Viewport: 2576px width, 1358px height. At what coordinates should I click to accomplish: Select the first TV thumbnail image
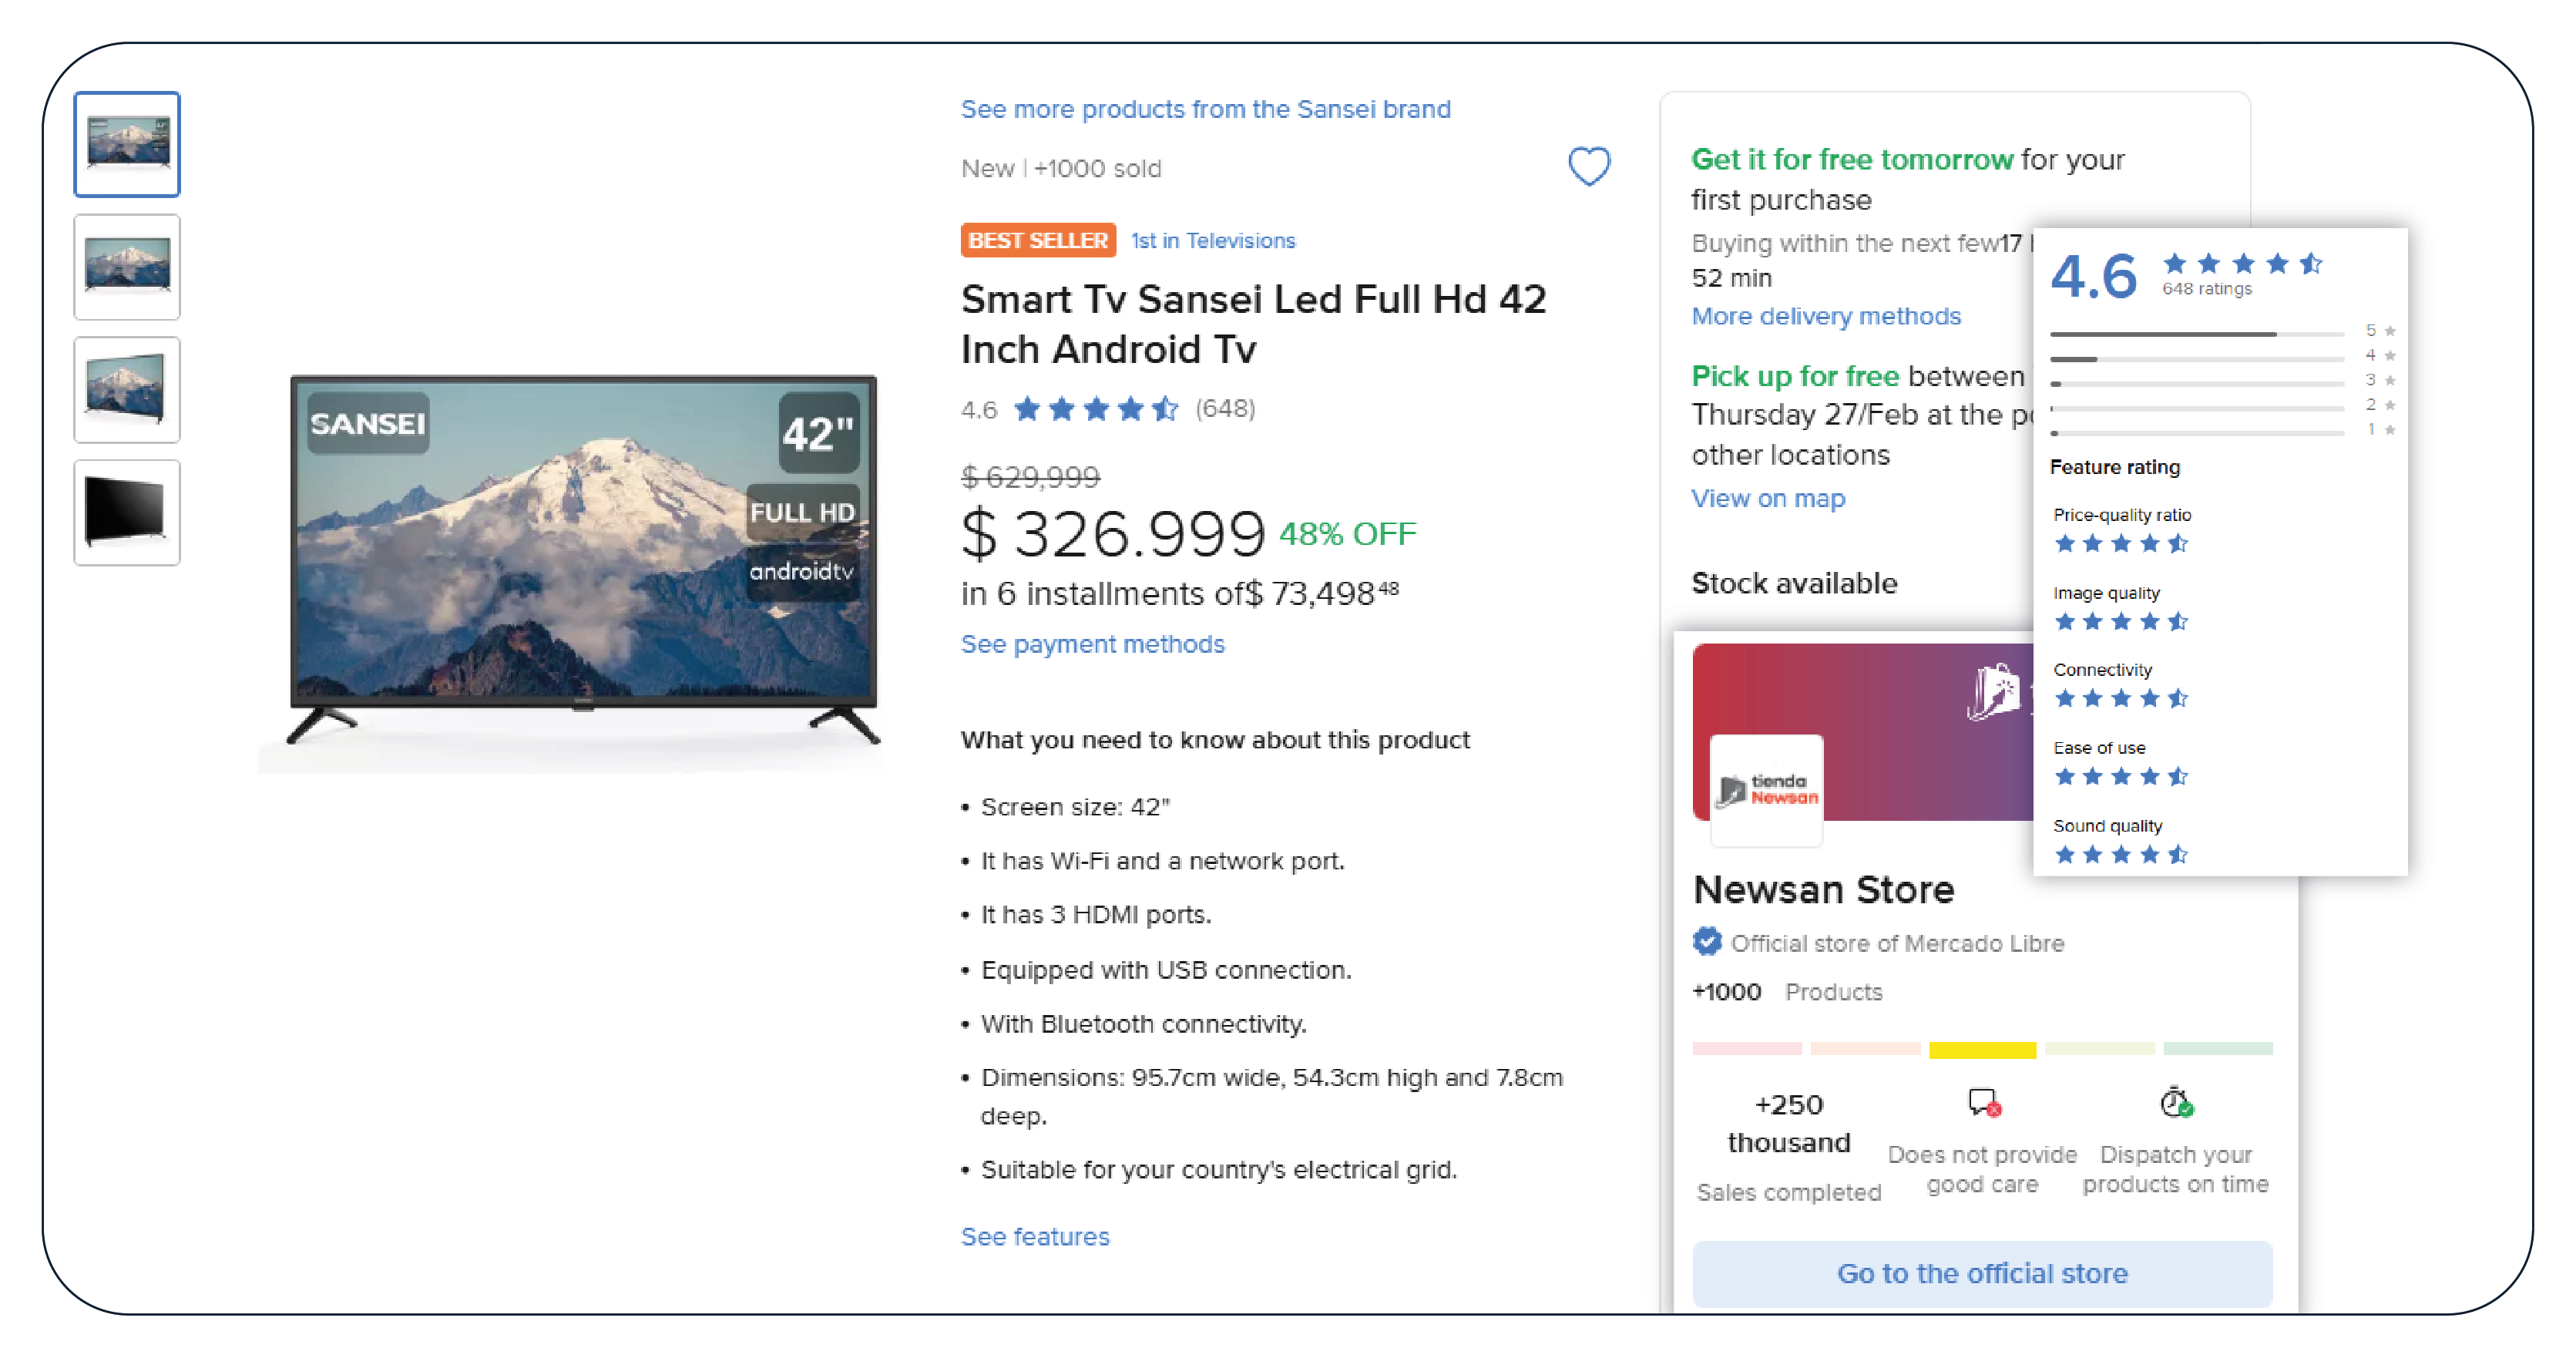point(127,145)
